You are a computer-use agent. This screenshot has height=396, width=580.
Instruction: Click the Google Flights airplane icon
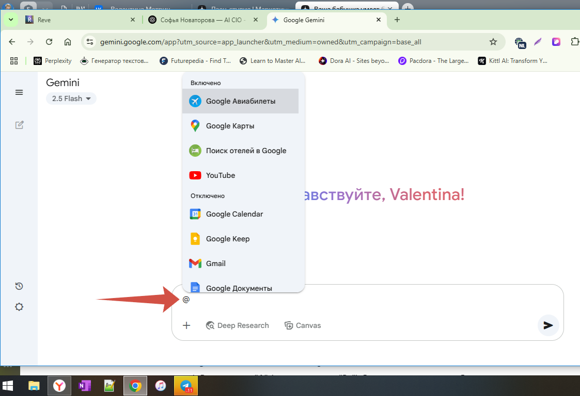[195, 101]
